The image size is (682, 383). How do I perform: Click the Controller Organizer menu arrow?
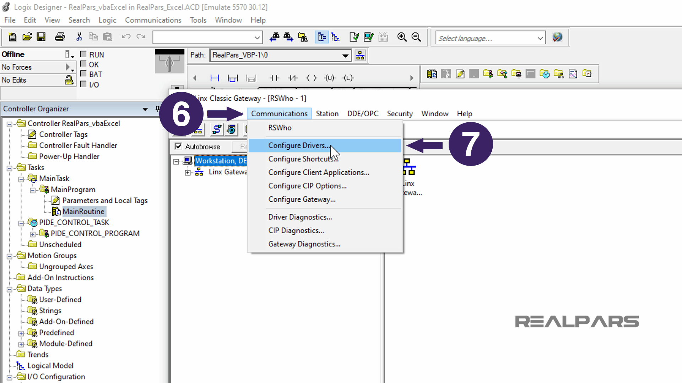145,109
